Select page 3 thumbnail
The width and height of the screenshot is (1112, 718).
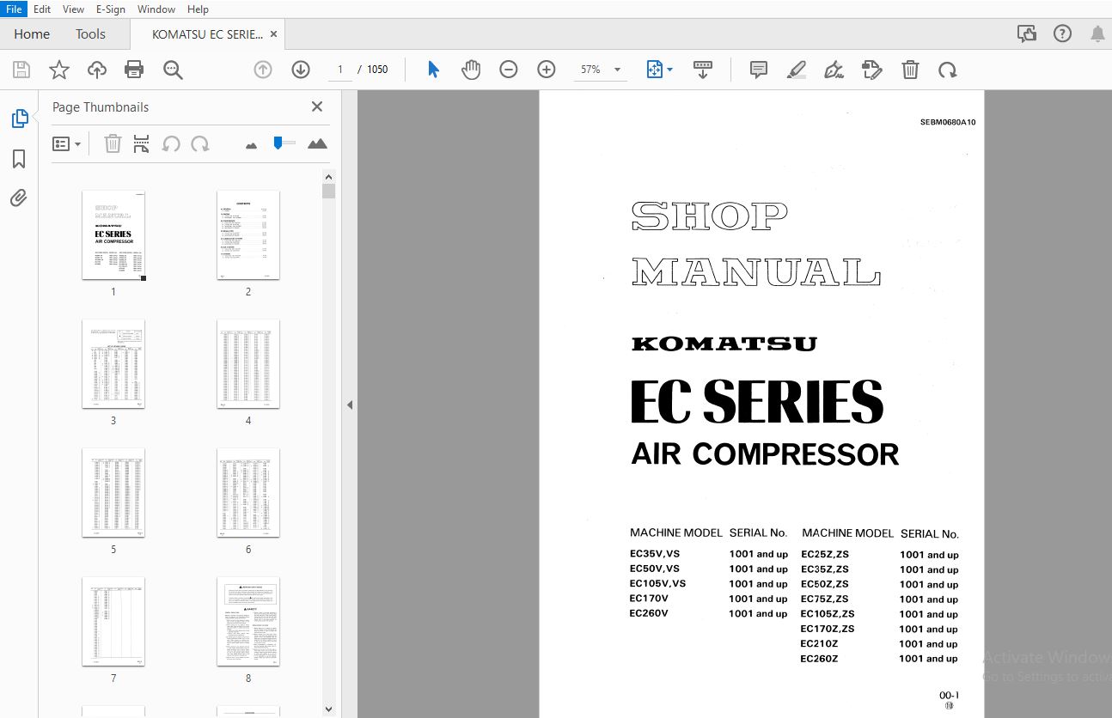[113, 364]
